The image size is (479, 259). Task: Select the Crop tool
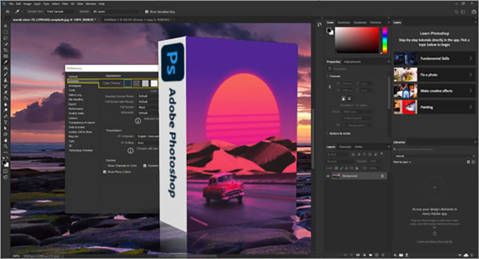[x=5, y=49]
